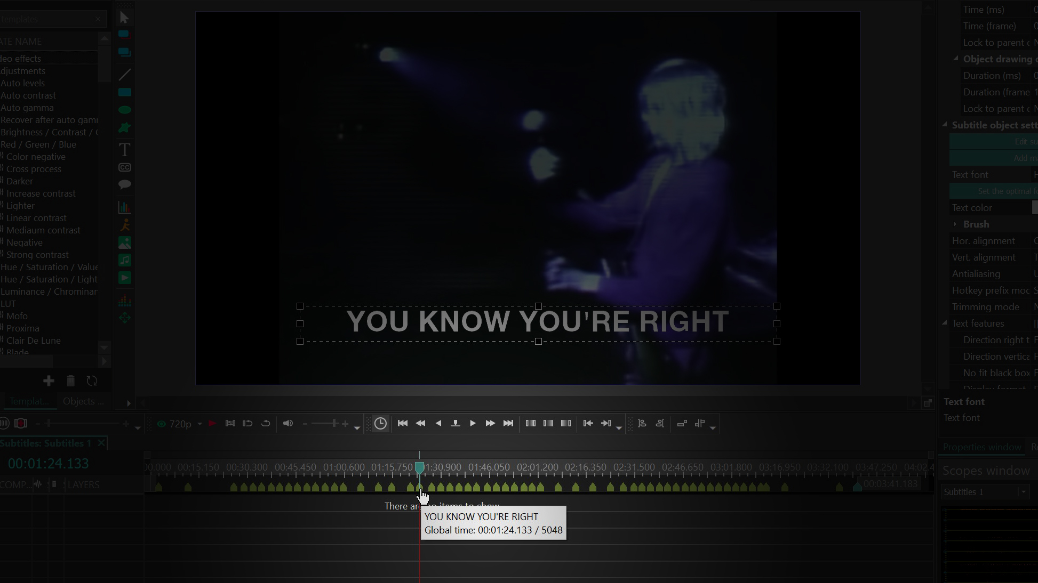Drag the timeline playhead marker
1038x583 pixels.
419,466
